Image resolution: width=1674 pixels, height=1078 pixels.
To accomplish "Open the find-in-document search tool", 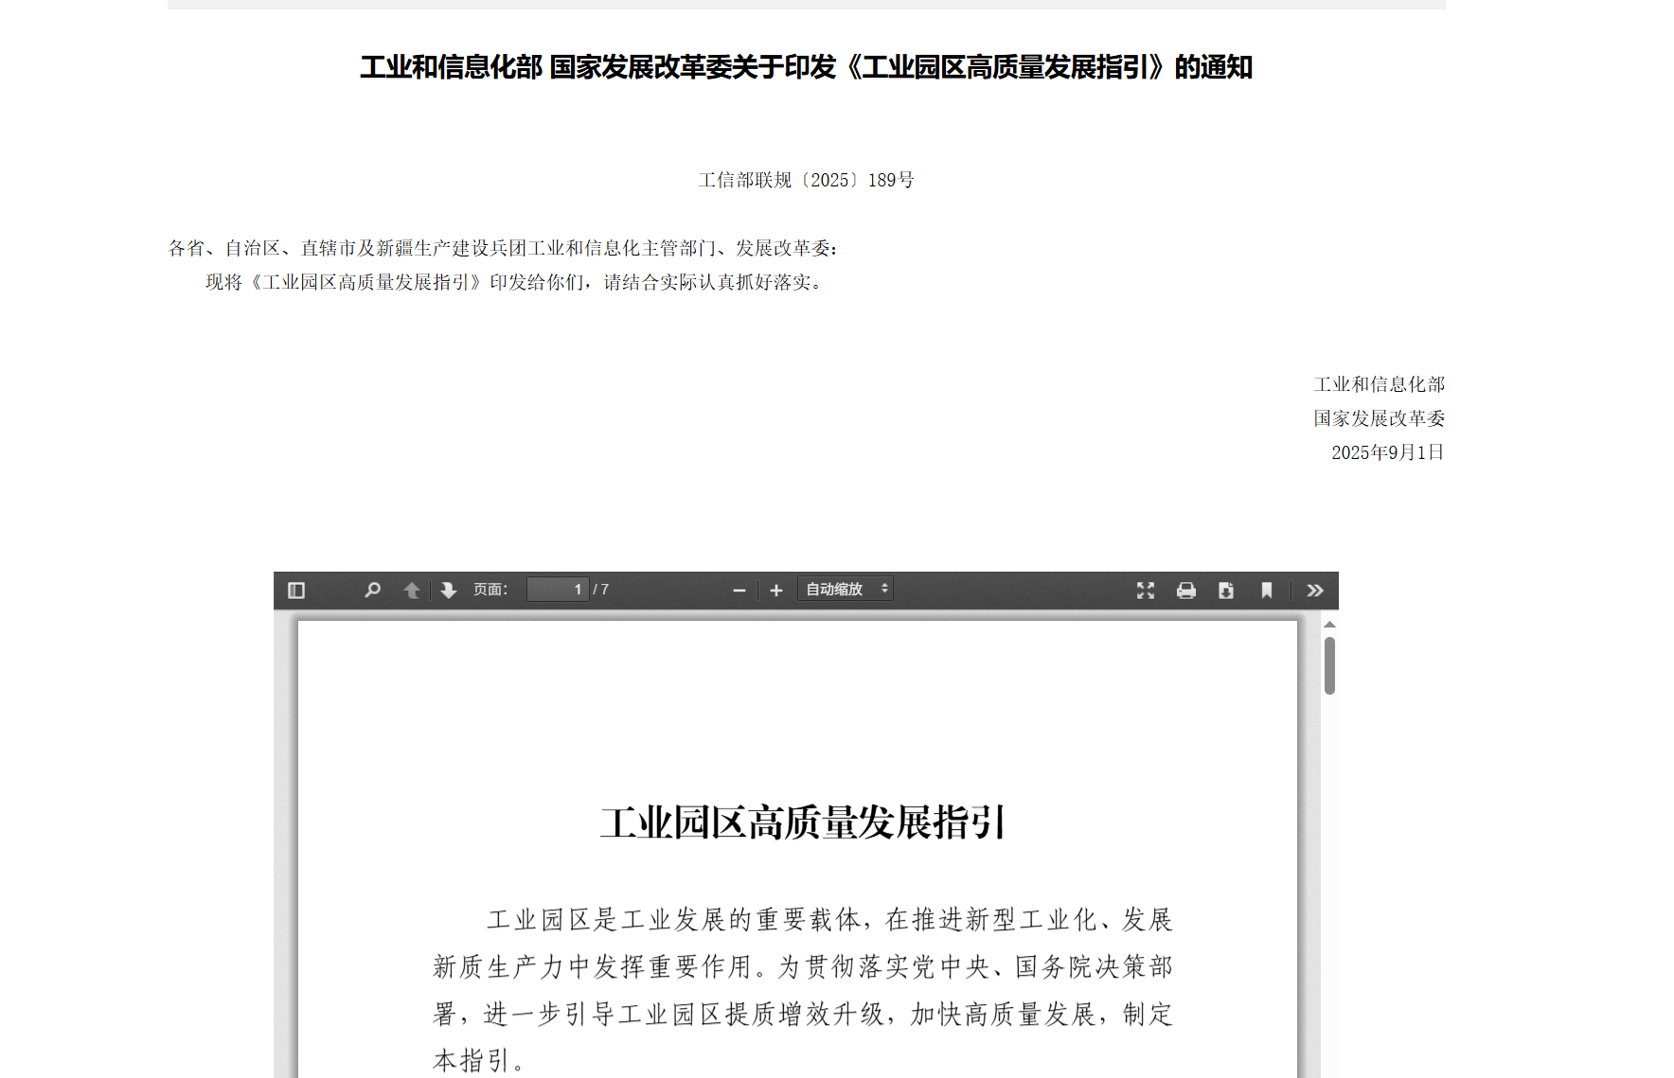I will [x=373, y=591].
